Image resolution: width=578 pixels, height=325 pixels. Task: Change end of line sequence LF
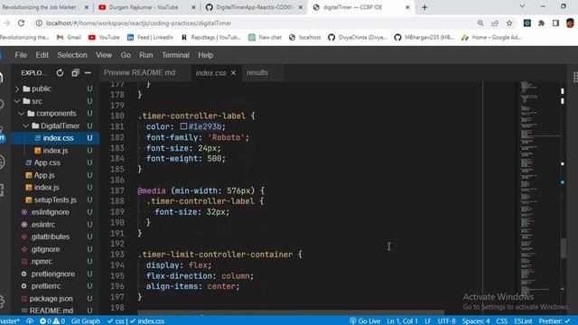[x=427, y=321]
